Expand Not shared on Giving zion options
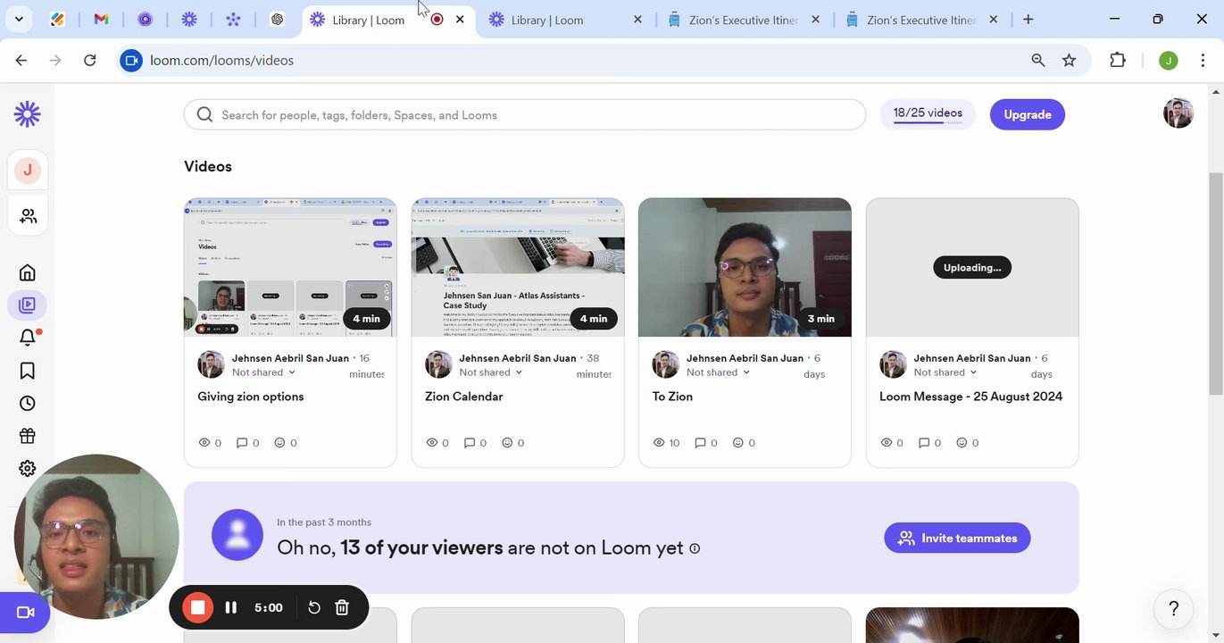The height and width of the screenshot is (643, 1224). point(263,372)
